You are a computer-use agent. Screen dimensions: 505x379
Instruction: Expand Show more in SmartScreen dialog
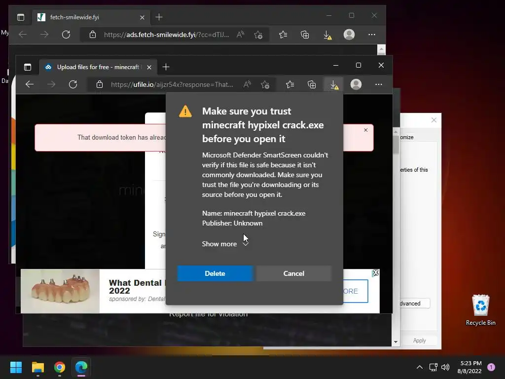225,244
